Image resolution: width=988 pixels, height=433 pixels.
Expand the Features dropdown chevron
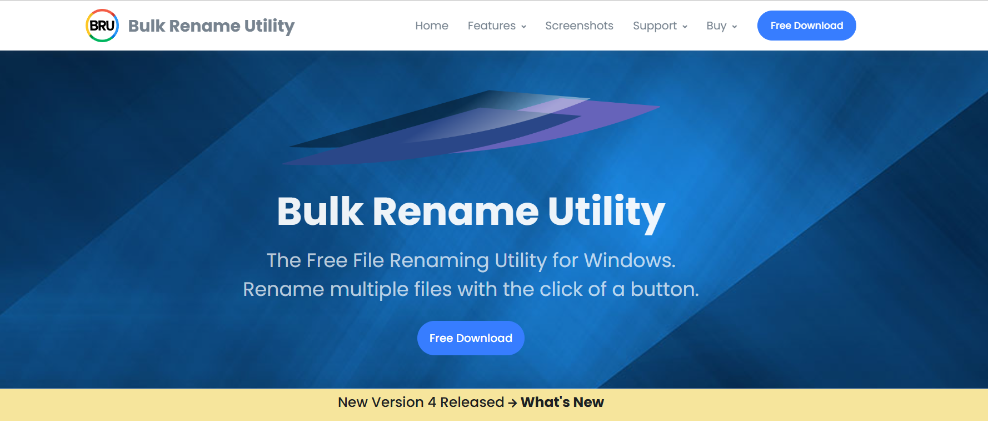pyautogui.click(x=523, y=27)
